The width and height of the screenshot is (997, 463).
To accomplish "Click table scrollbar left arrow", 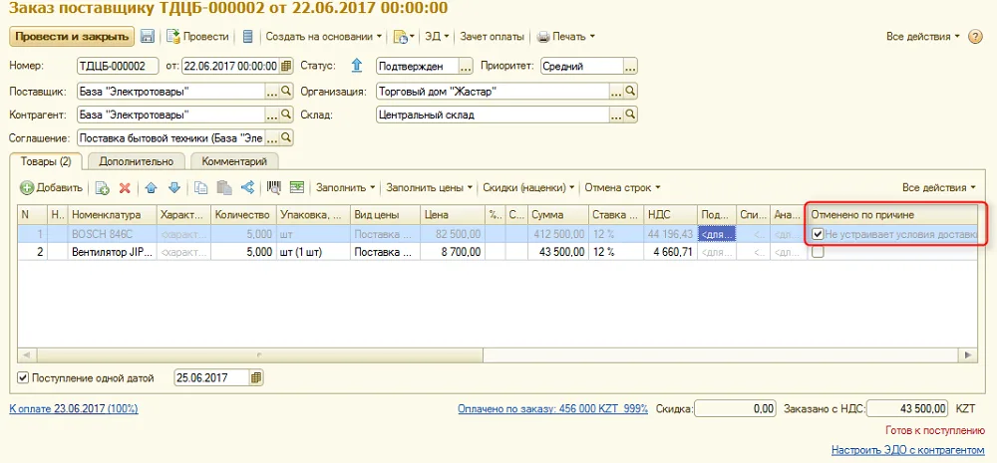I will (26, 354).
